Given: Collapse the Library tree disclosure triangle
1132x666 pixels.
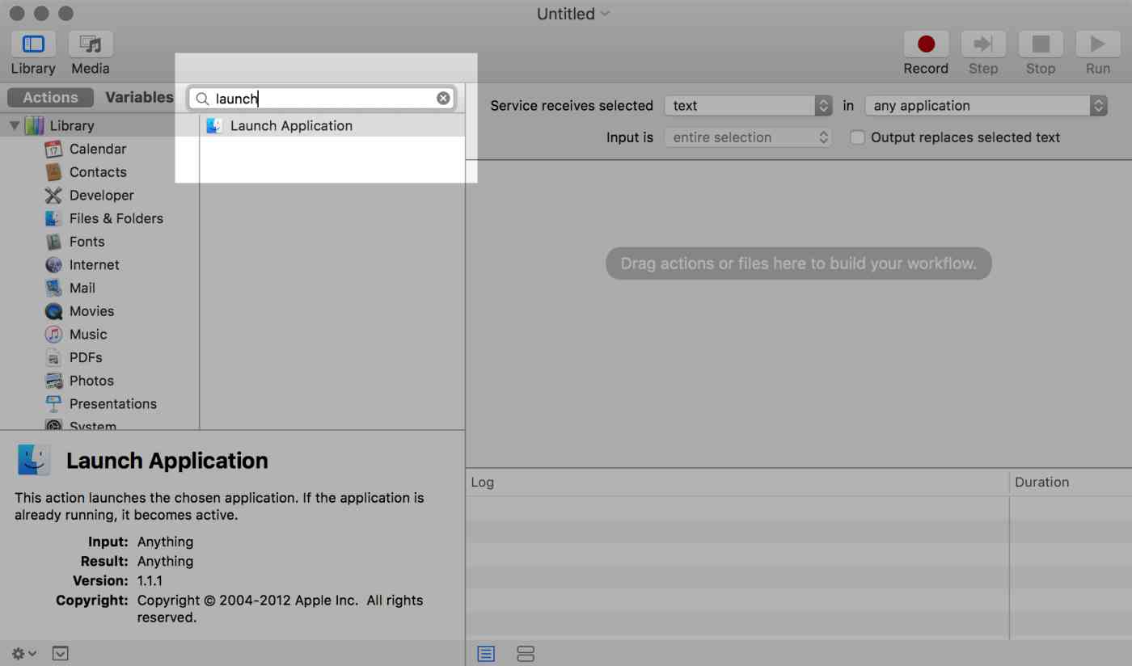Looking at the screenshot, I should click(x=15, y=125).
